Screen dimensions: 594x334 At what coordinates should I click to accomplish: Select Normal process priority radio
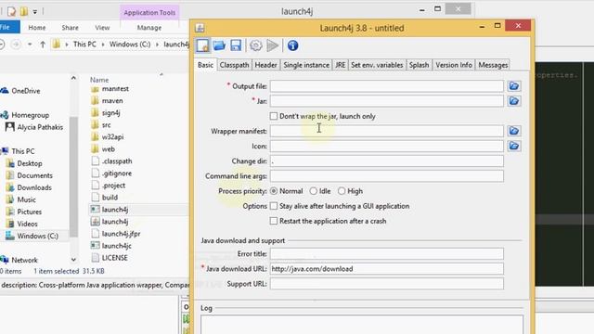pos(274,191)
